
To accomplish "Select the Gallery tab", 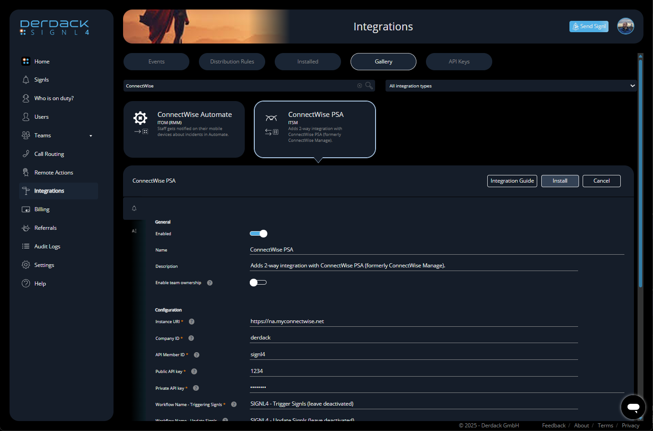I will click(383, 62).
